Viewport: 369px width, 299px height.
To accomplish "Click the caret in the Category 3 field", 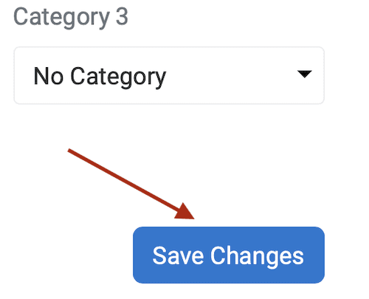I will (305, 74).
